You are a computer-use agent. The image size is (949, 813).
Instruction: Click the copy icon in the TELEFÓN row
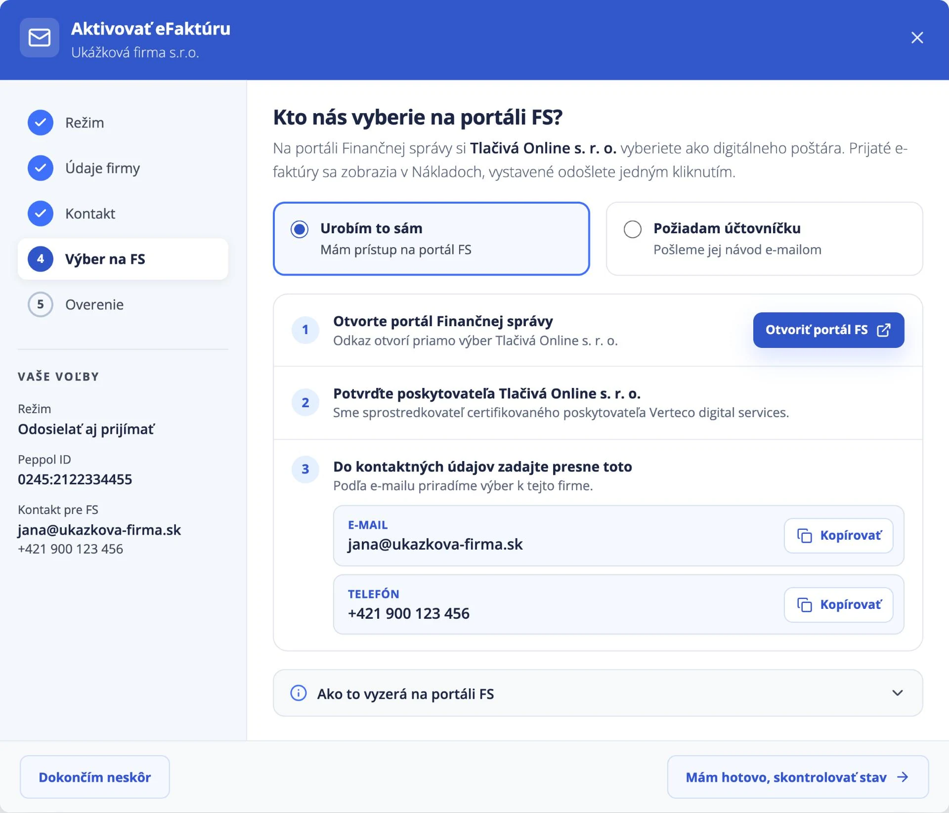804,605
